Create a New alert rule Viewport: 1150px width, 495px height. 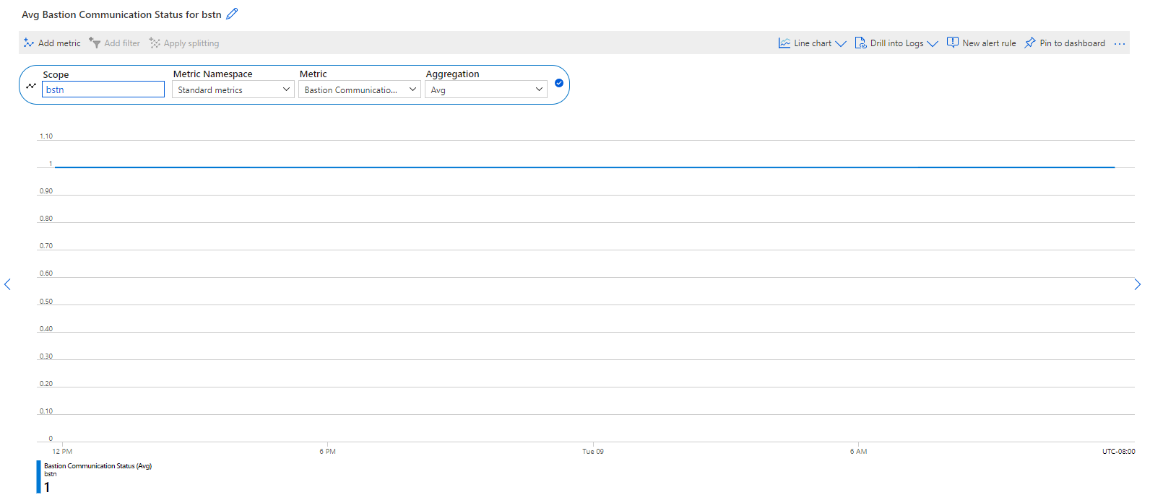click(x=981, y=43)
